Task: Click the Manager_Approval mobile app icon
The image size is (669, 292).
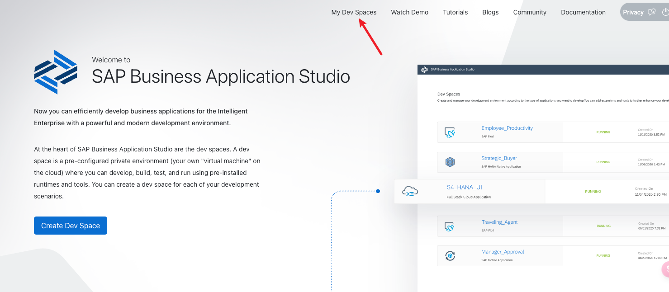Action: 450,256
